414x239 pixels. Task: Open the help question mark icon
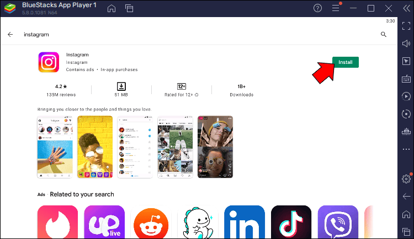[x=317, y=8]
